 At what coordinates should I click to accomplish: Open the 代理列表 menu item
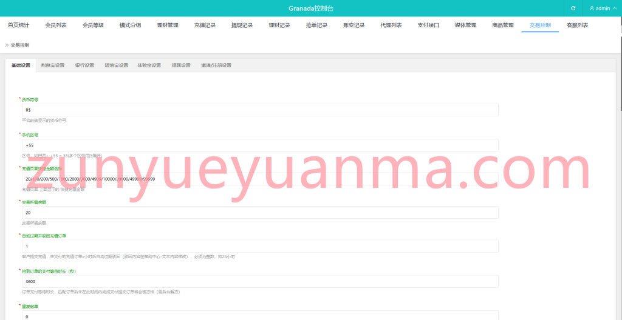(391, 25)
